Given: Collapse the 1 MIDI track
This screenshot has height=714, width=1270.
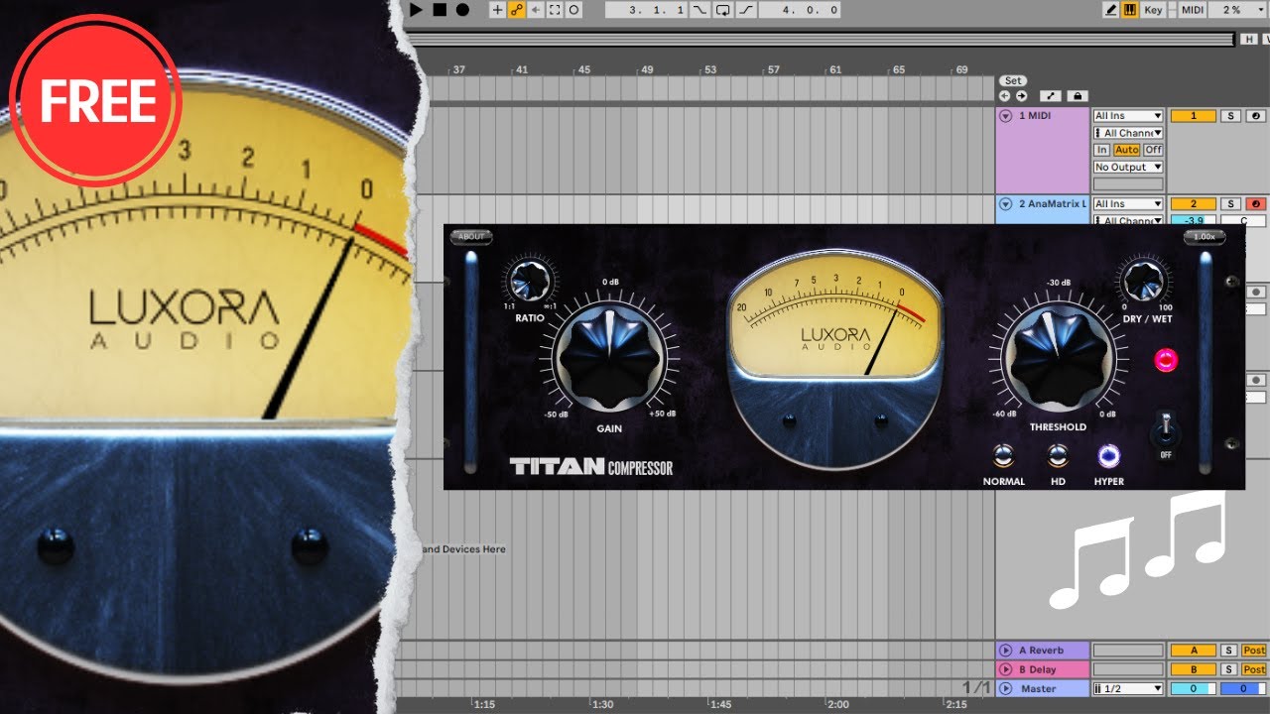Looking at the screenshot, I should (1005, 116).
